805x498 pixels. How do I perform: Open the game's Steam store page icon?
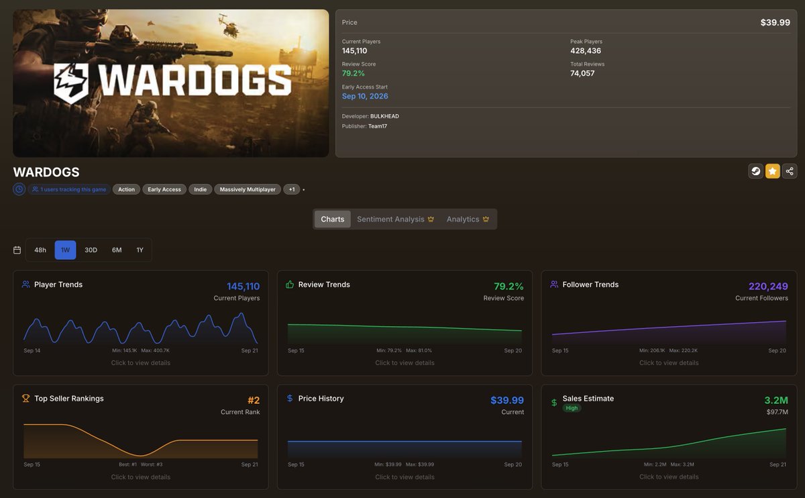(x=756, y=171)
